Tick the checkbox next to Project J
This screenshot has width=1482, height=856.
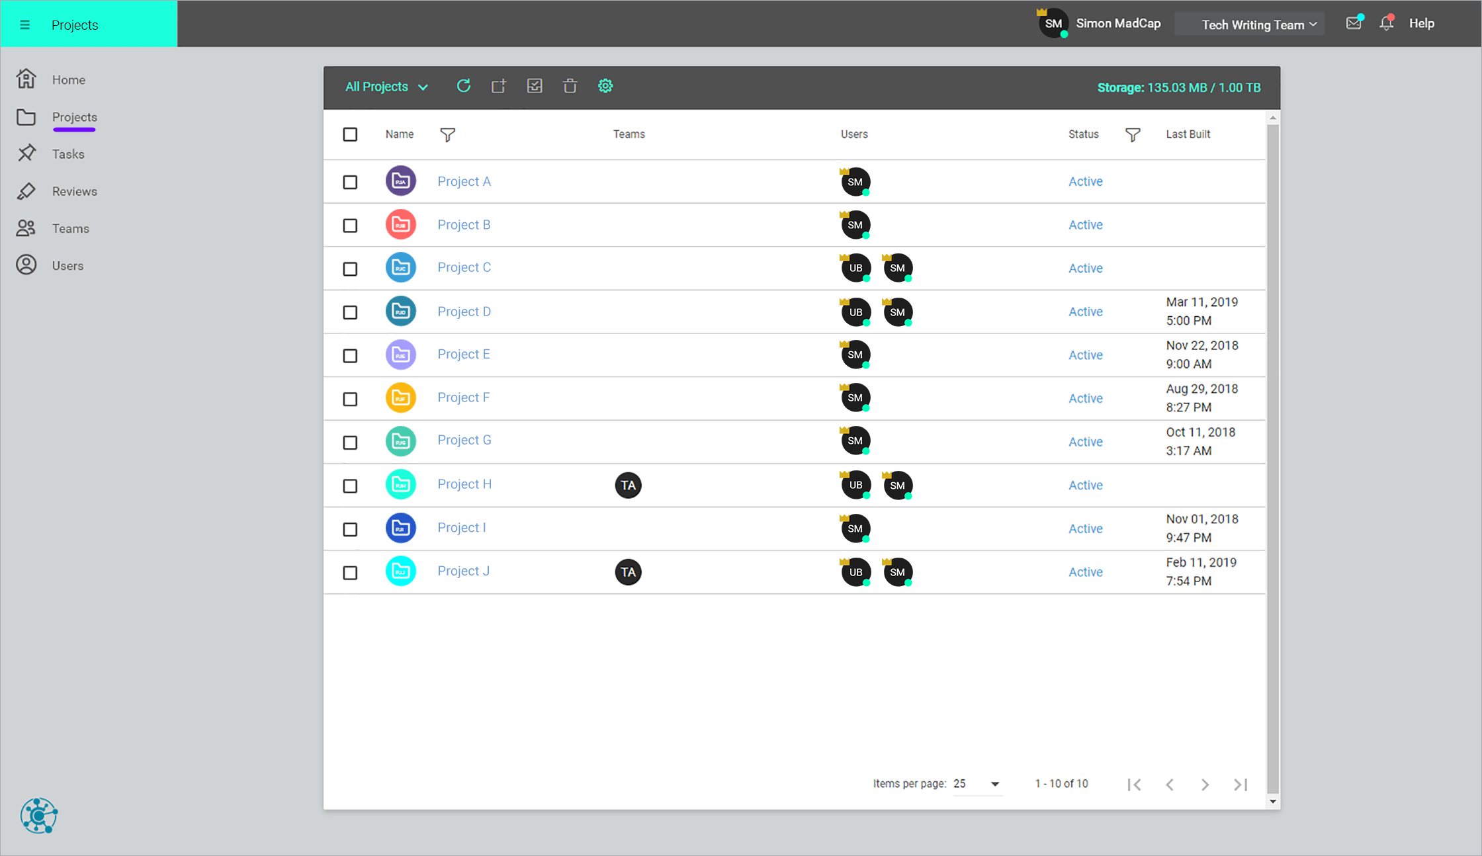click(350, 573)
